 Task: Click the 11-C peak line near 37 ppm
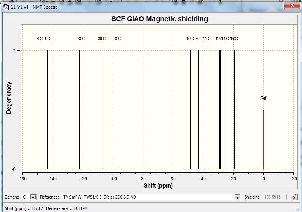(x=207, y=110)
